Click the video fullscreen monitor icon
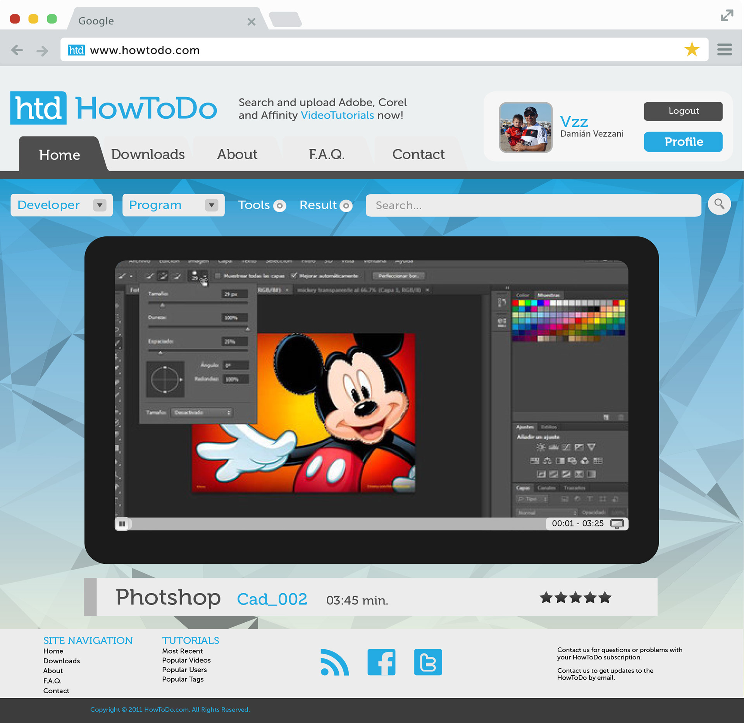744x723 pixels. pos(617,524)
